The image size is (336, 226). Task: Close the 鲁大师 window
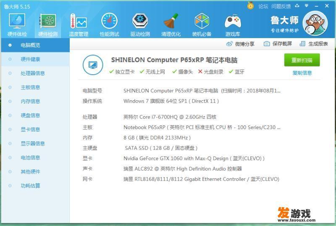tap(327, 6)
